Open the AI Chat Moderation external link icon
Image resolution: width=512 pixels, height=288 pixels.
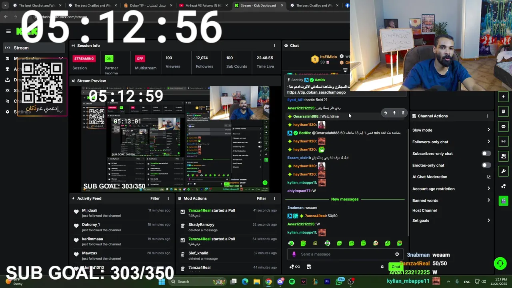point(489,177)
